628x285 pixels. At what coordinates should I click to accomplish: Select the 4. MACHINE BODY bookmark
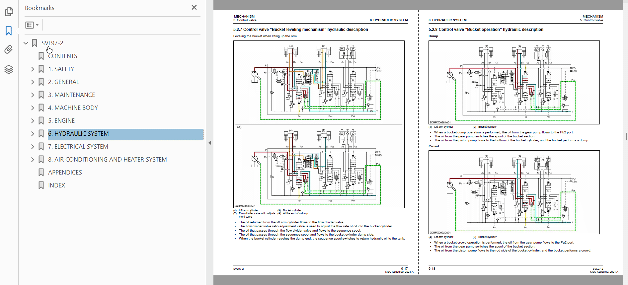(x=73, y=108)
